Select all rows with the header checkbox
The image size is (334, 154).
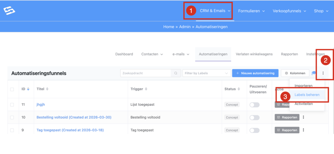coord(12,89)
